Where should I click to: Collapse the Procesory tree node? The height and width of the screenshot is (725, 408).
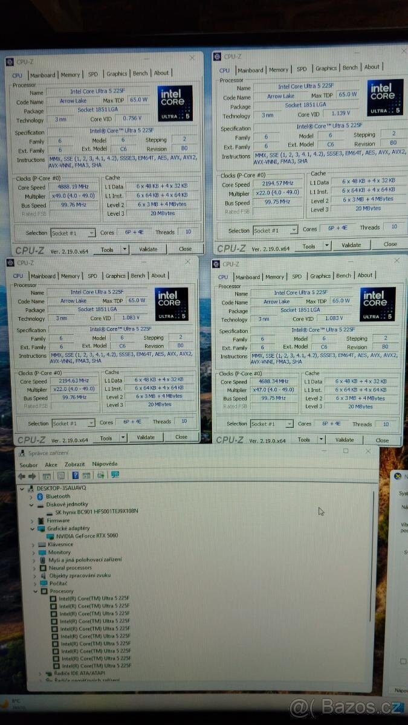pyautogui.click(x=35, y=591)
